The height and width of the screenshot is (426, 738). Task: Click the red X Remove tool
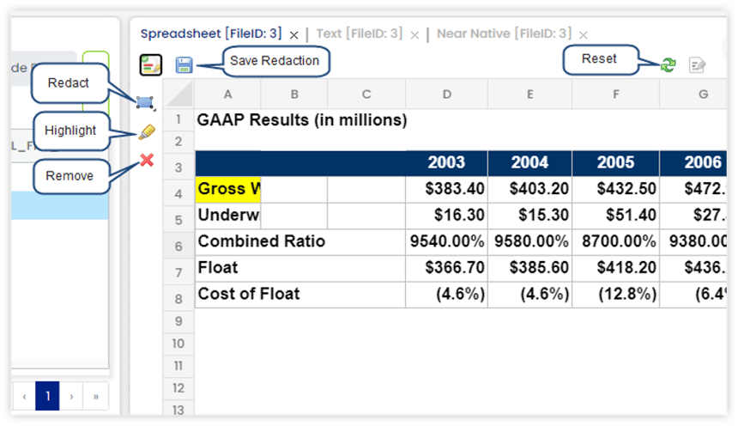point(147,160)
